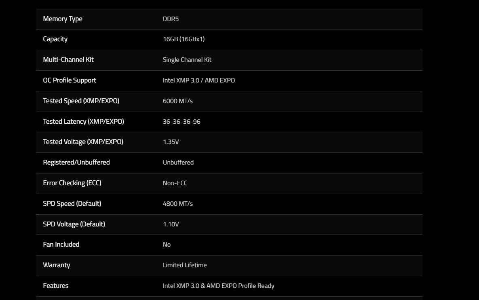
Task: Select the Capacity row label
Action: click(x=55, y=39)
